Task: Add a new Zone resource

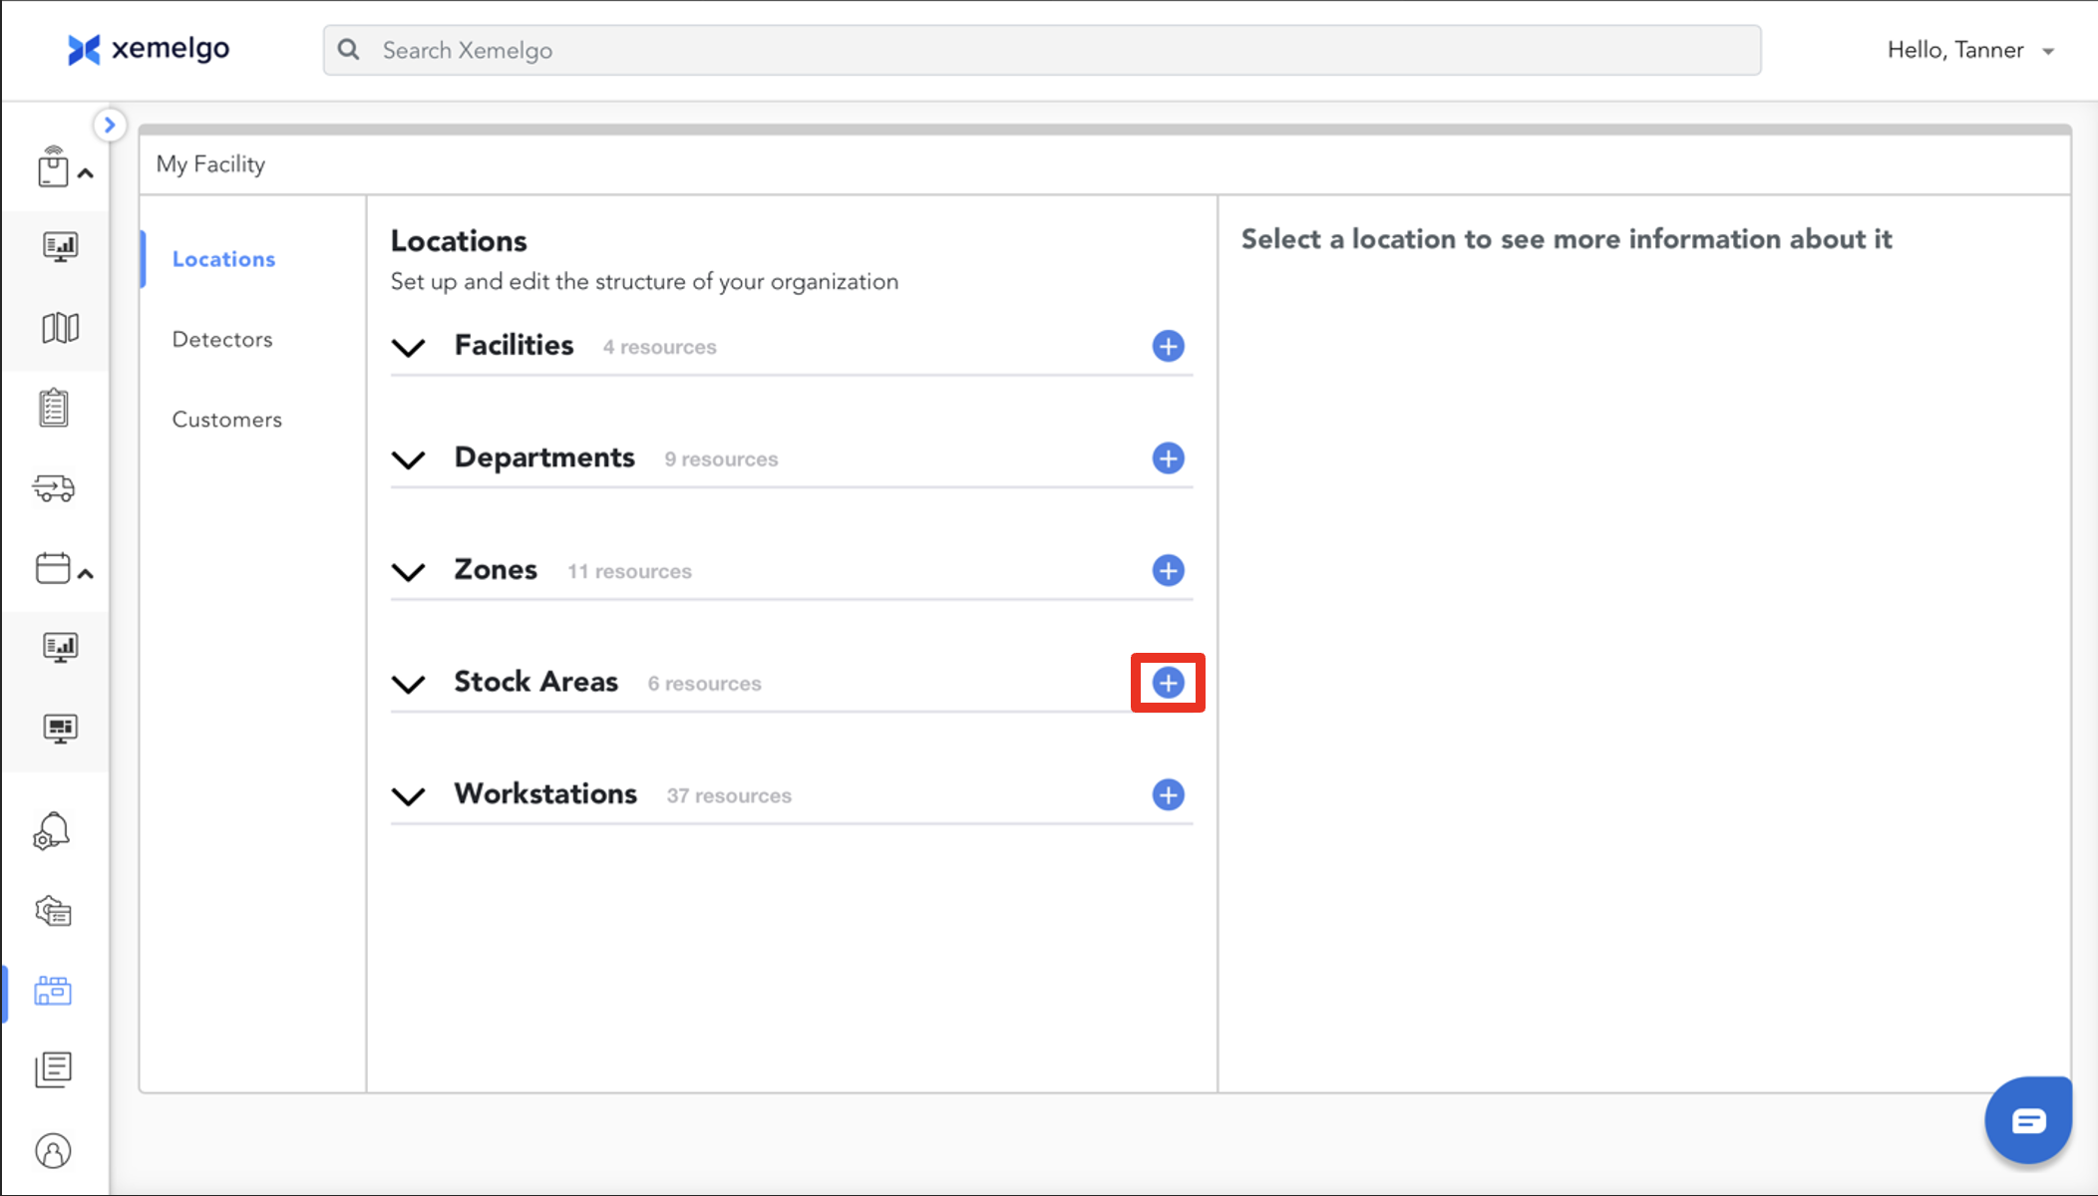Action: click(x=1168, y=570)
